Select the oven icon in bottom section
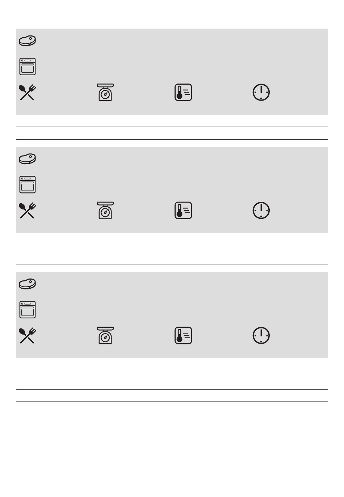The image size is (344, 497). click(x=28, y=310)
